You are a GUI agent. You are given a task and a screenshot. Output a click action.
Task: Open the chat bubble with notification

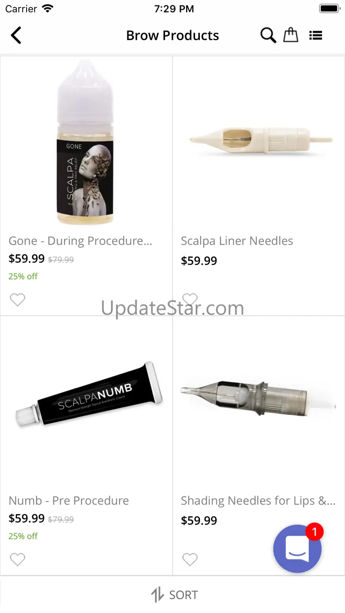[298, 549]
